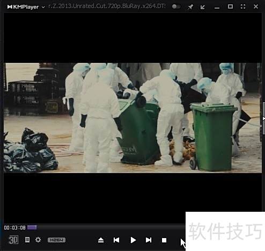Click the H264 codec badge
265x251 pixels.
[56, 240]
